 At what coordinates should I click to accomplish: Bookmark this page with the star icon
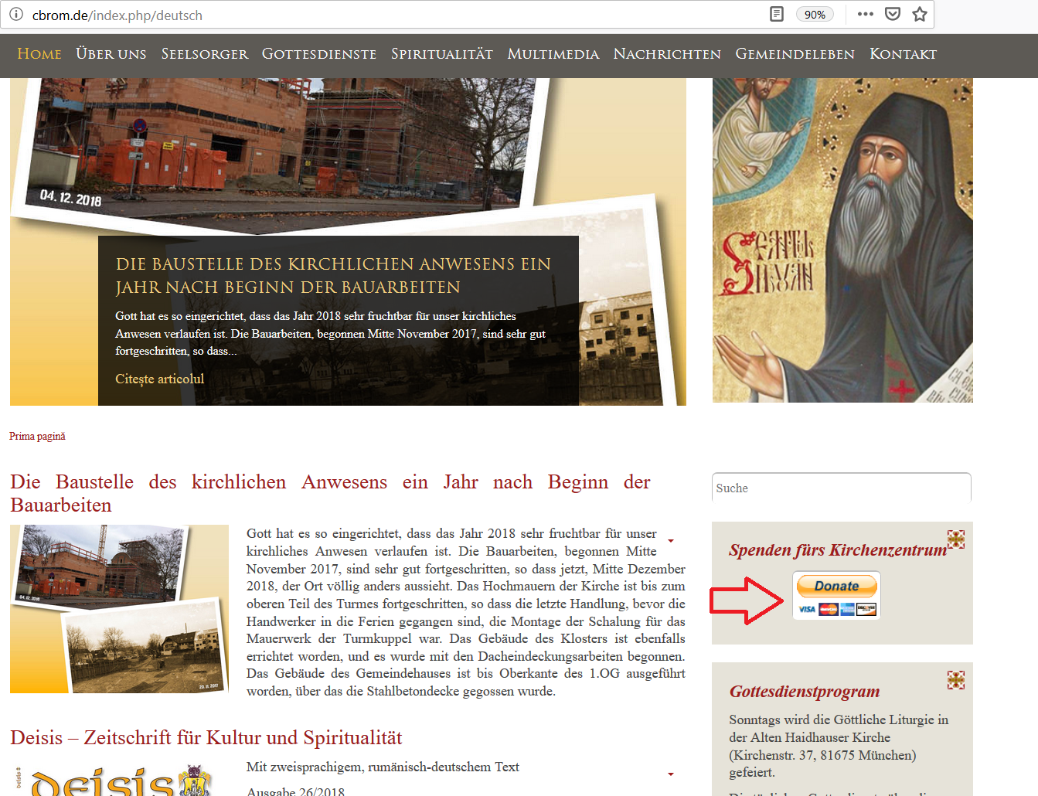coord(919,14)
